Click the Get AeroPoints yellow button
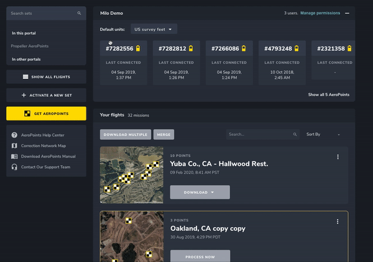 (46, 113)
